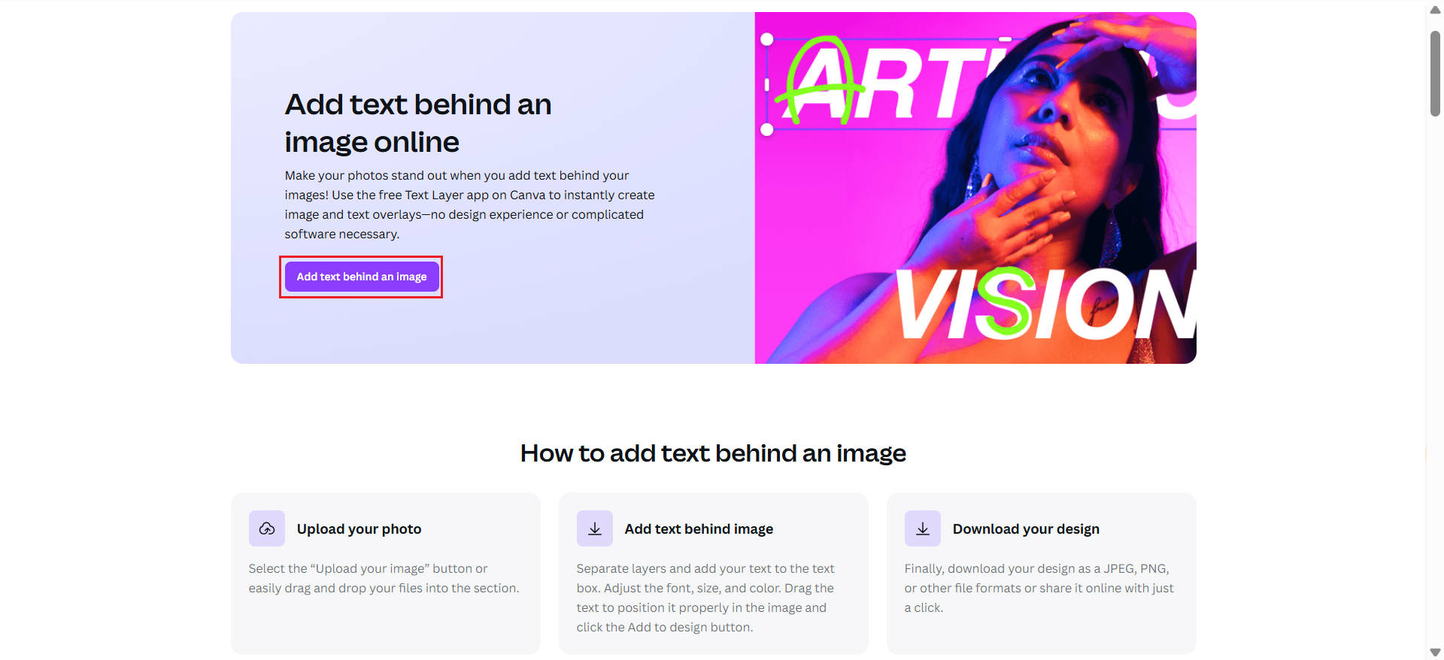Click the Upload your photo card description
The width and height of the screenshot is (1444, 660).
pos(384,579)
